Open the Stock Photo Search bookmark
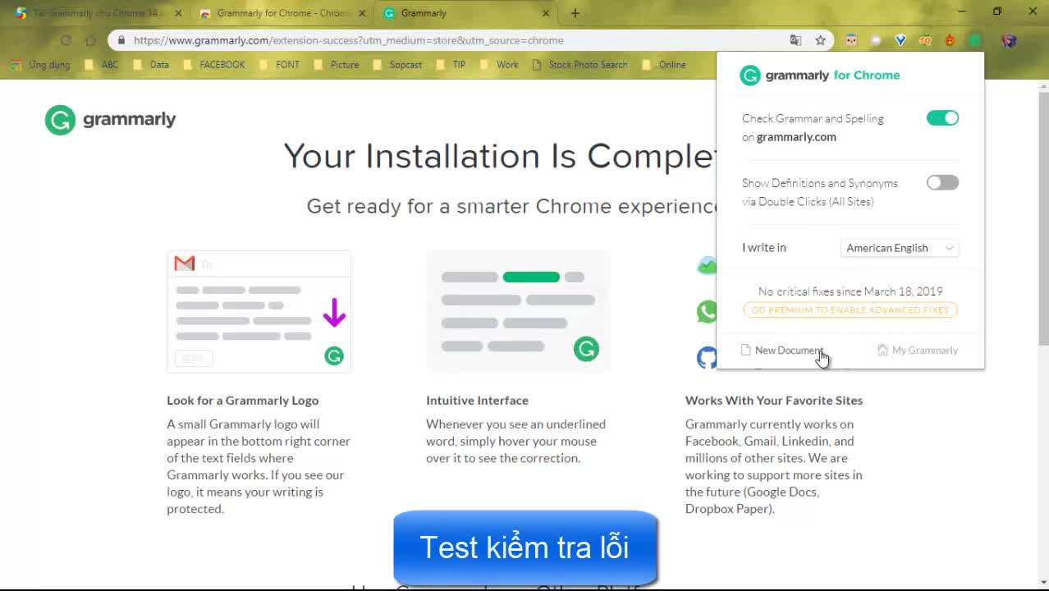1049x591 pixels. click(579, 65)
